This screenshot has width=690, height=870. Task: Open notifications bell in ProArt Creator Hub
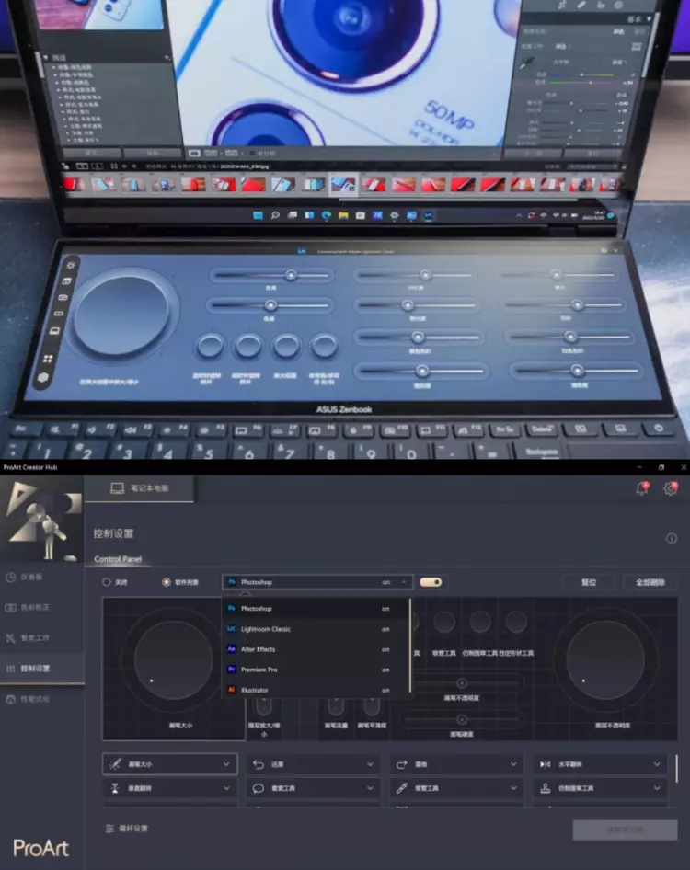tap(642, 488)
